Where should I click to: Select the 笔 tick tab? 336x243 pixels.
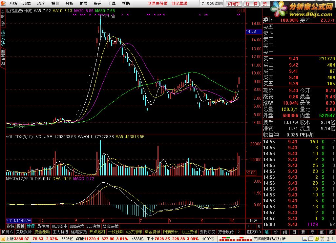coord(266,232)
